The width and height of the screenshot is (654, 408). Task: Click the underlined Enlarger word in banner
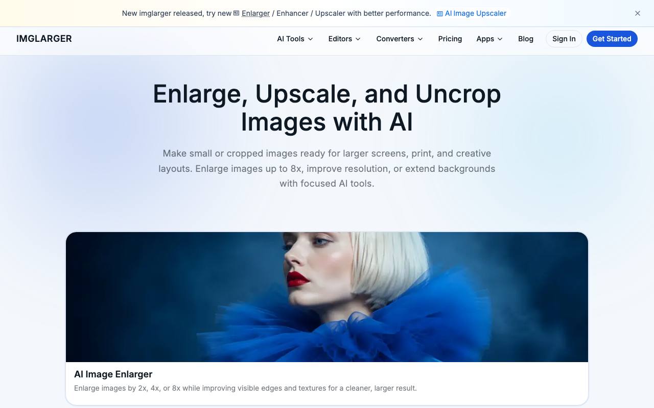pyautogui.click(x=255, y=13)
